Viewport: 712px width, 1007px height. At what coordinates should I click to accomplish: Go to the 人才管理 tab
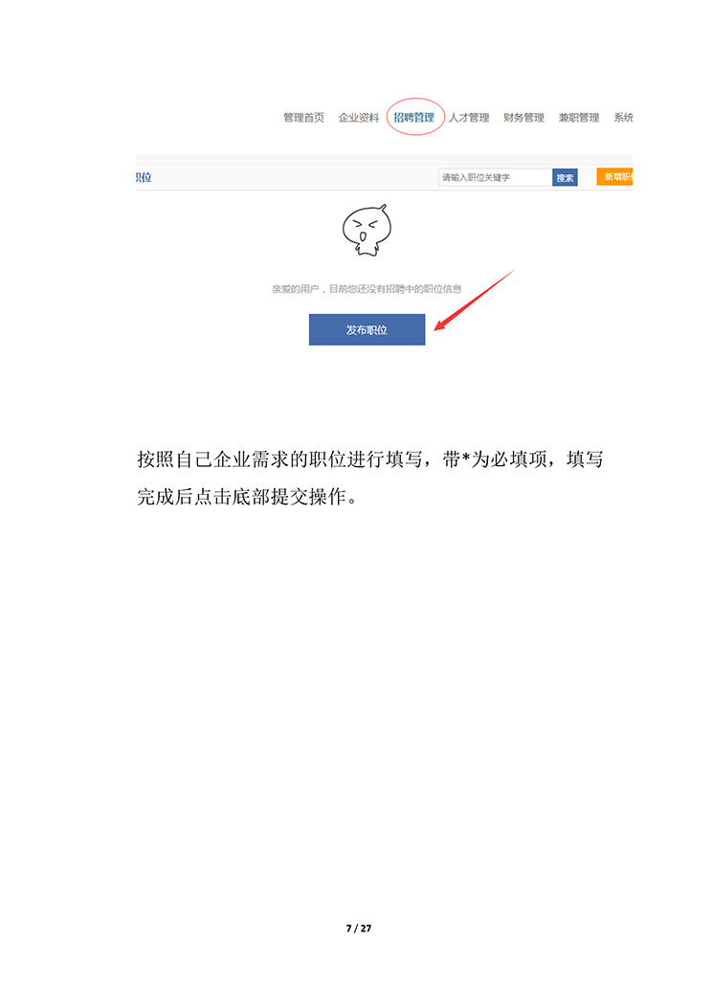(x=469, y=118)
